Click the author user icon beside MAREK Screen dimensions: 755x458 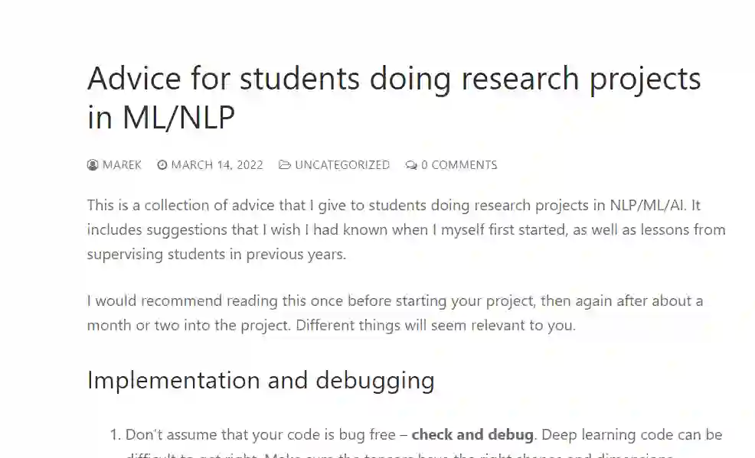(93, 165)
